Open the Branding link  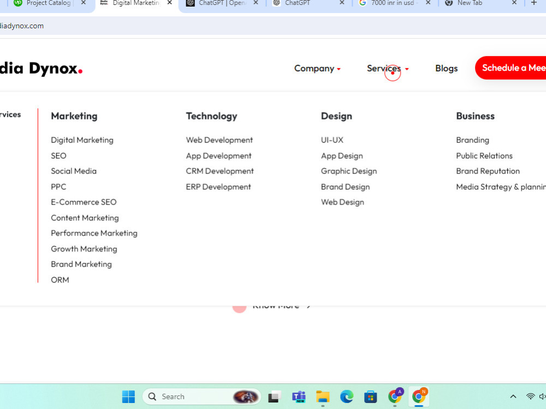point(472,140)
